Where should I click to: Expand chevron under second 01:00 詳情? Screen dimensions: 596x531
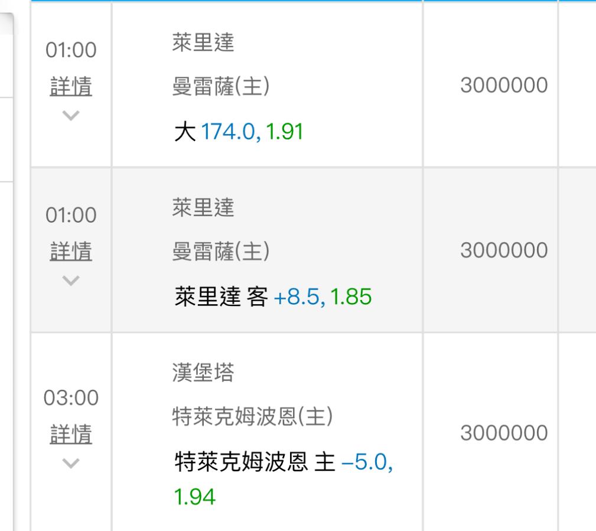(71, 281)
